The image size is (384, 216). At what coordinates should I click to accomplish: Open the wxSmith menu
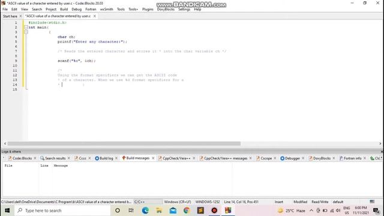pos(107,10)
